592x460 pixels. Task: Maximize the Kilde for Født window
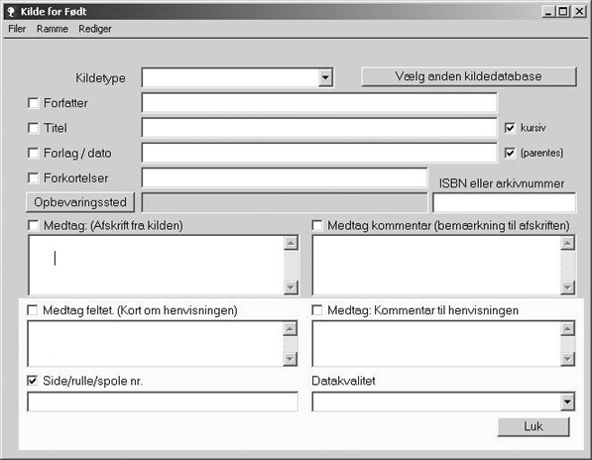[563, 12]
